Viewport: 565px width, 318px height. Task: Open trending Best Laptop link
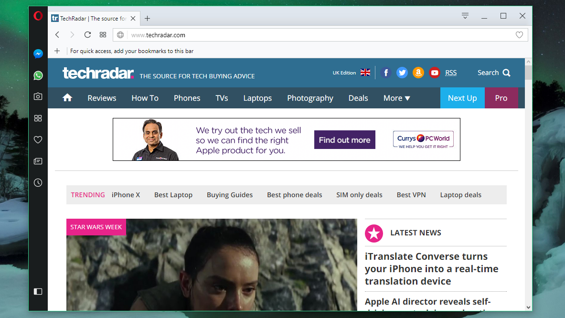(173, 195)
